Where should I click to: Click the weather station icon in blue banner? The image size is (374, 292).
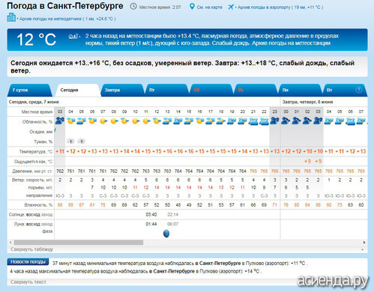(73, 37)
